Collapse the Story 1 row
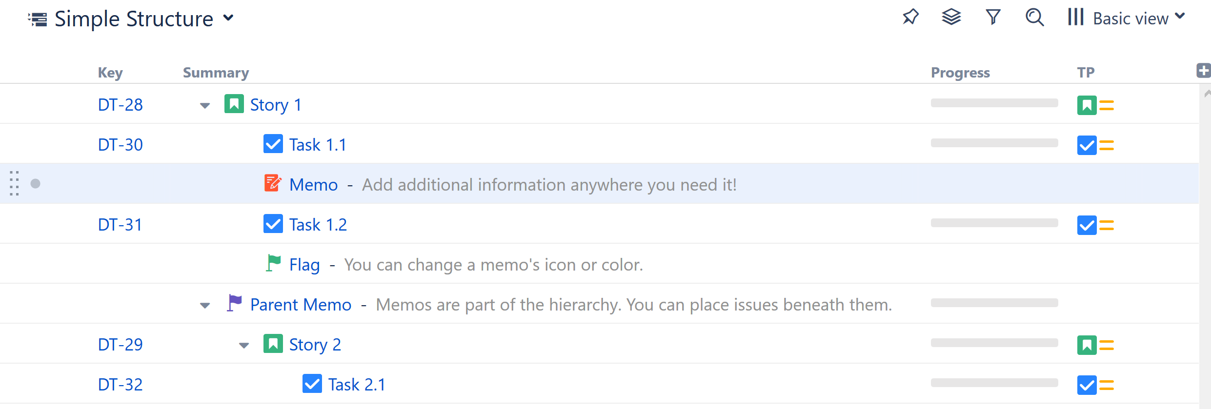The image size is (1211, 409). point(205,105)
